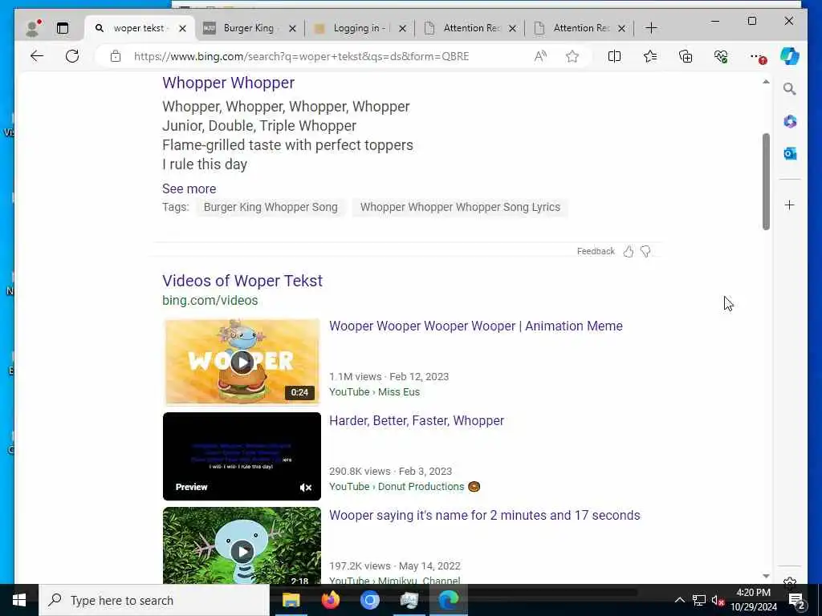822x616 pixels.
Task: Click the scrollbar down arrow
Action: tap(766, 576)
